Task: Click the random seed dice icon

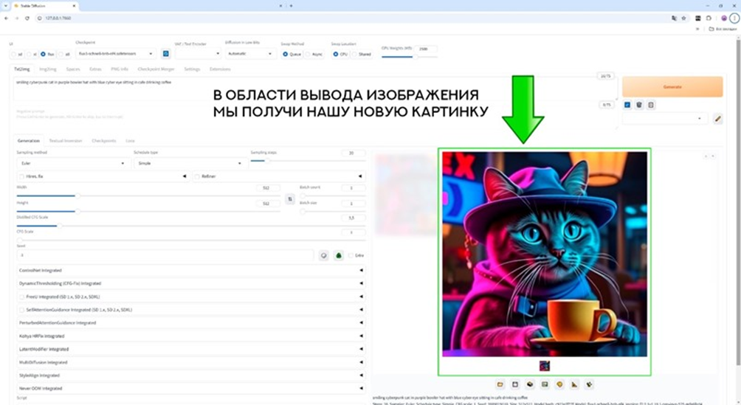Action: pyautogui.click(x=323, y=255)
